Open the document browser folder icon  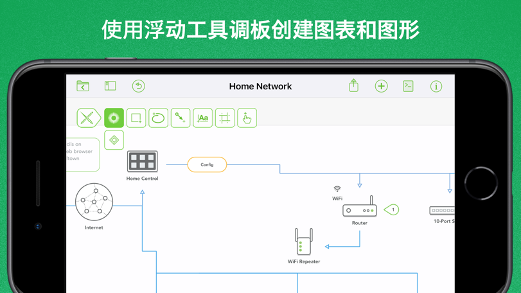point(83,86)
